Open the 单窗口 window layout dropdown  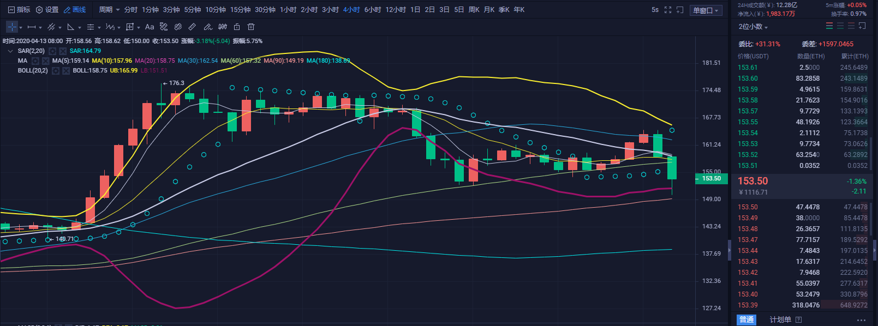click(x=706, y=10)
